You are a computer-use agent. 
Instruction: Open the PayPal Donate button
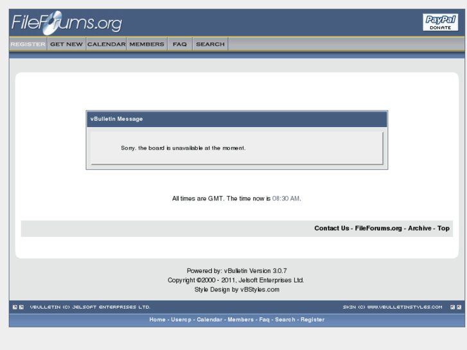tap(441, 22)
